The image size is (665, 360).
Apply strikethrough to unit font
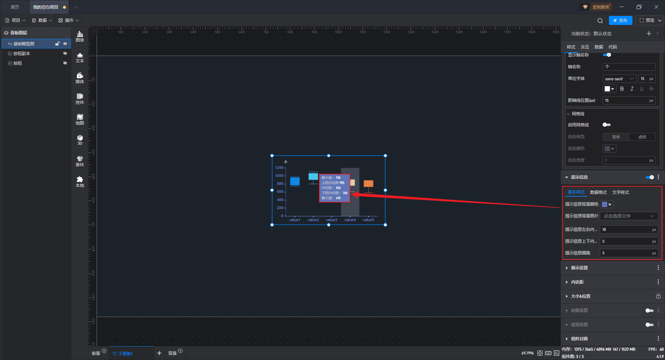(651, 89)
